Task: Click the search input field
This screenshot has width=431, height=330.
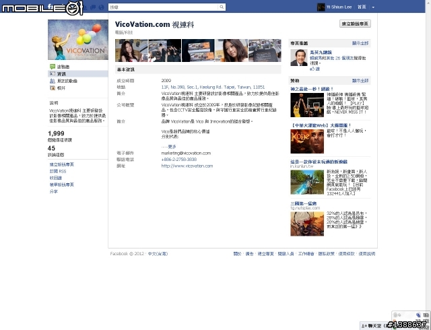Action: (164, 7)
